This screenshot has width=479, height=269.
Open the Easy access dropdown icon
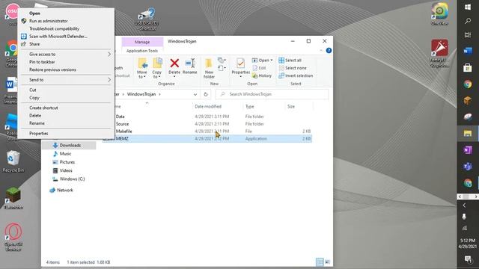click(222, 68)
